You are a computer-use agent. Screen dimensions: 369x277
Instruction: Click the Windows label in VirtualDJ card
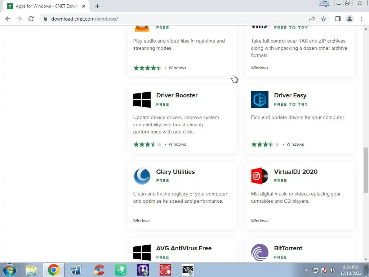pyautogui.click(x=259, y=221)
